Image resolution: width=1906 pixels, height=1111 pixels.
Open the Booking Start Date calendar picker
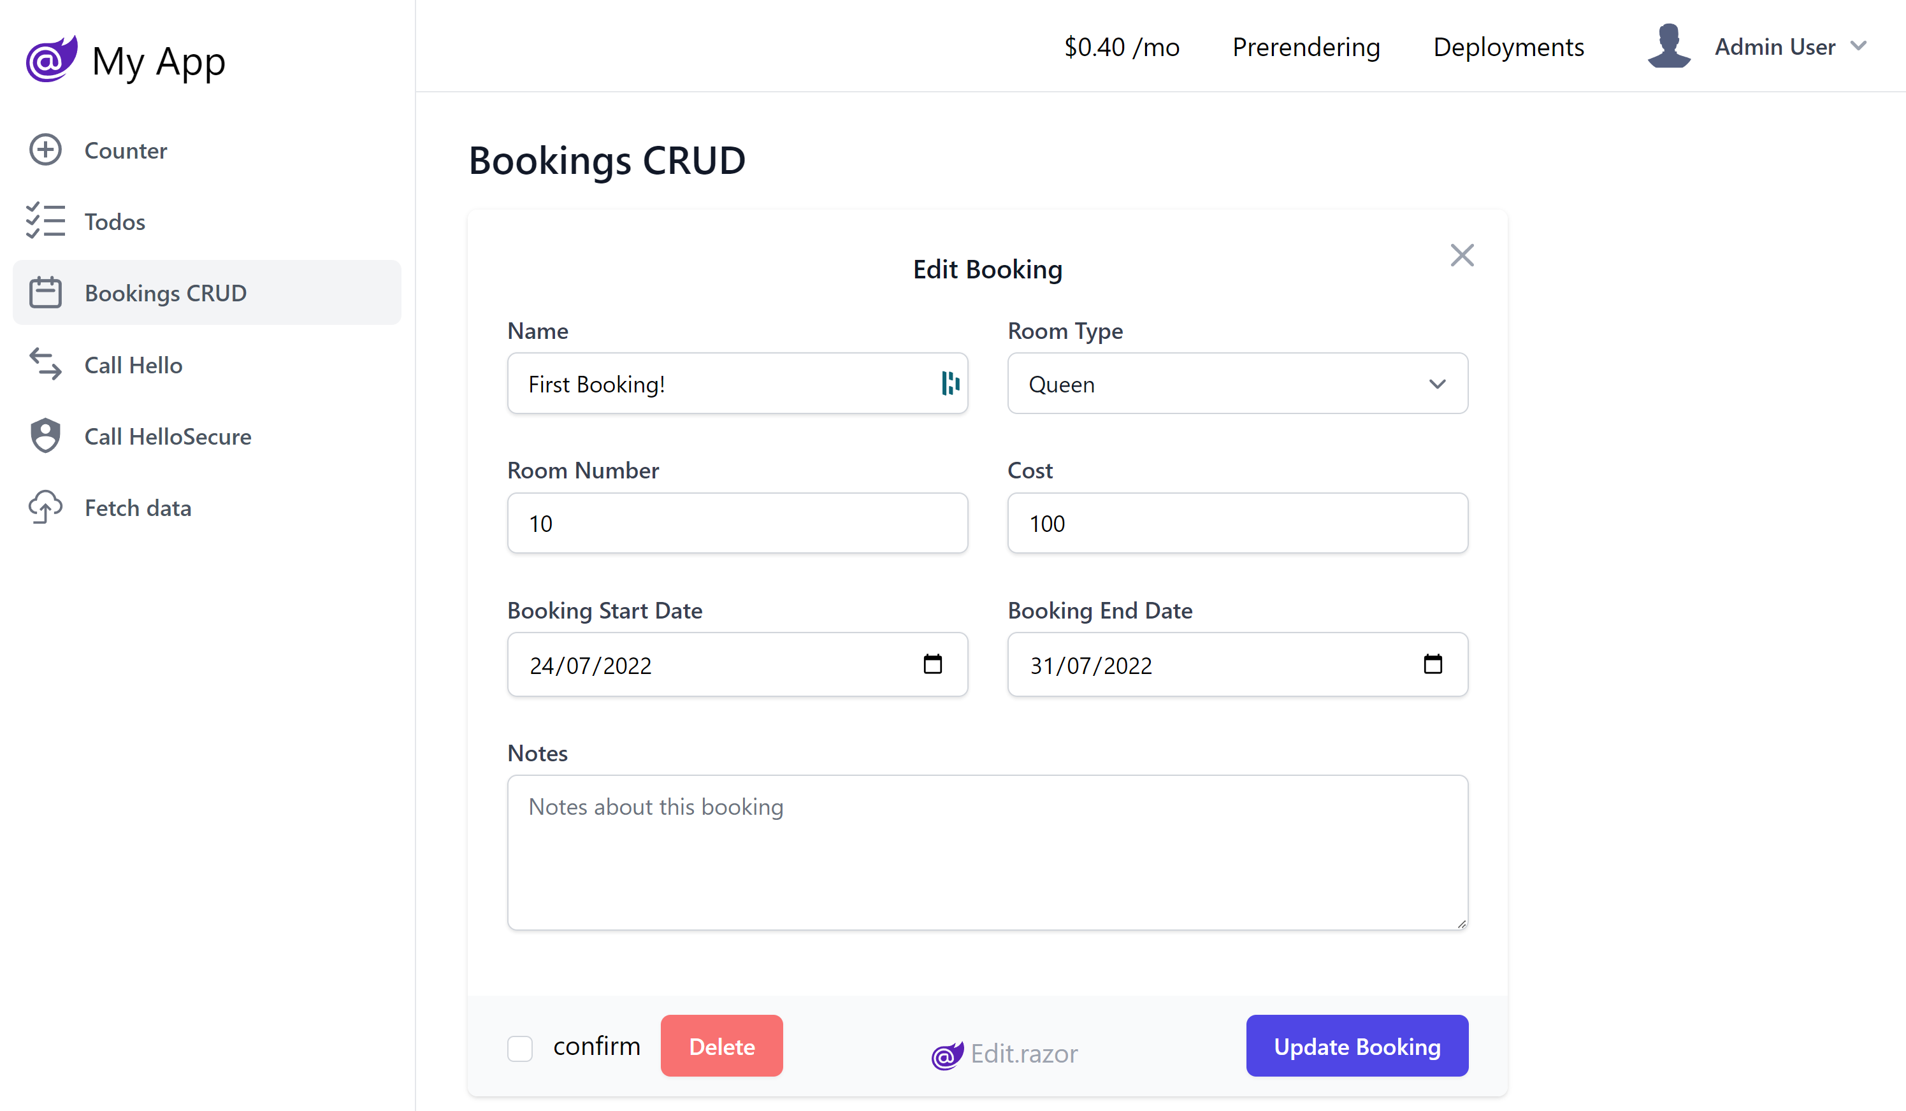pyautogui.click(x=932, y=664)
